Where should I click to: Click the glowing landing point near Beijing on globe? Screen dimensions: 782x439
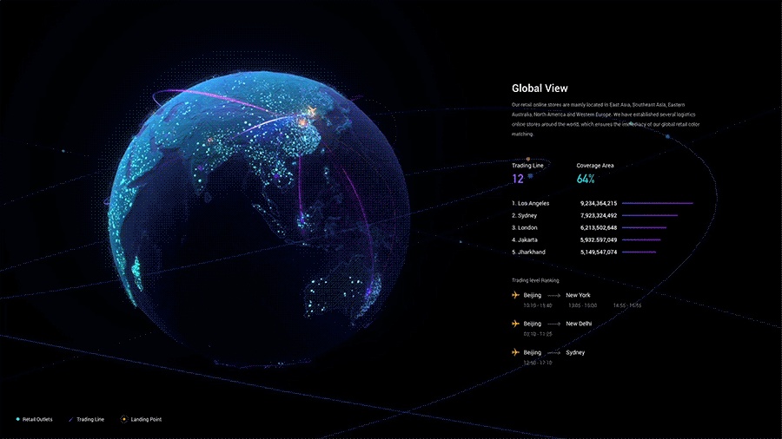(302, 121)
